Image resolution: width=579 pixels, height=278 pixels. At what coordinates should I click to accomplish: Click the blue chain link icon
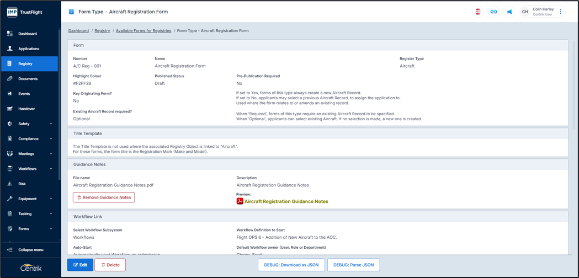click(x=493, y=12)
